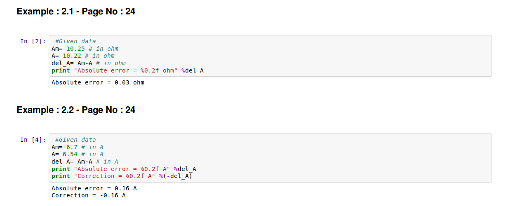This screenshot has height=206, width=506.
Task: Click the green number 10.25
Action: click(x=75, y=49)
